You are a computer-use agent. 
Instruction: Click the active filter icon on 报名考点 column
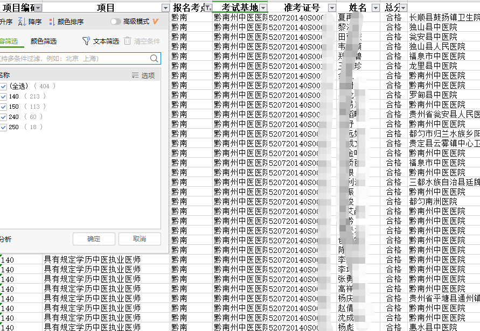(x=208, y=8)
